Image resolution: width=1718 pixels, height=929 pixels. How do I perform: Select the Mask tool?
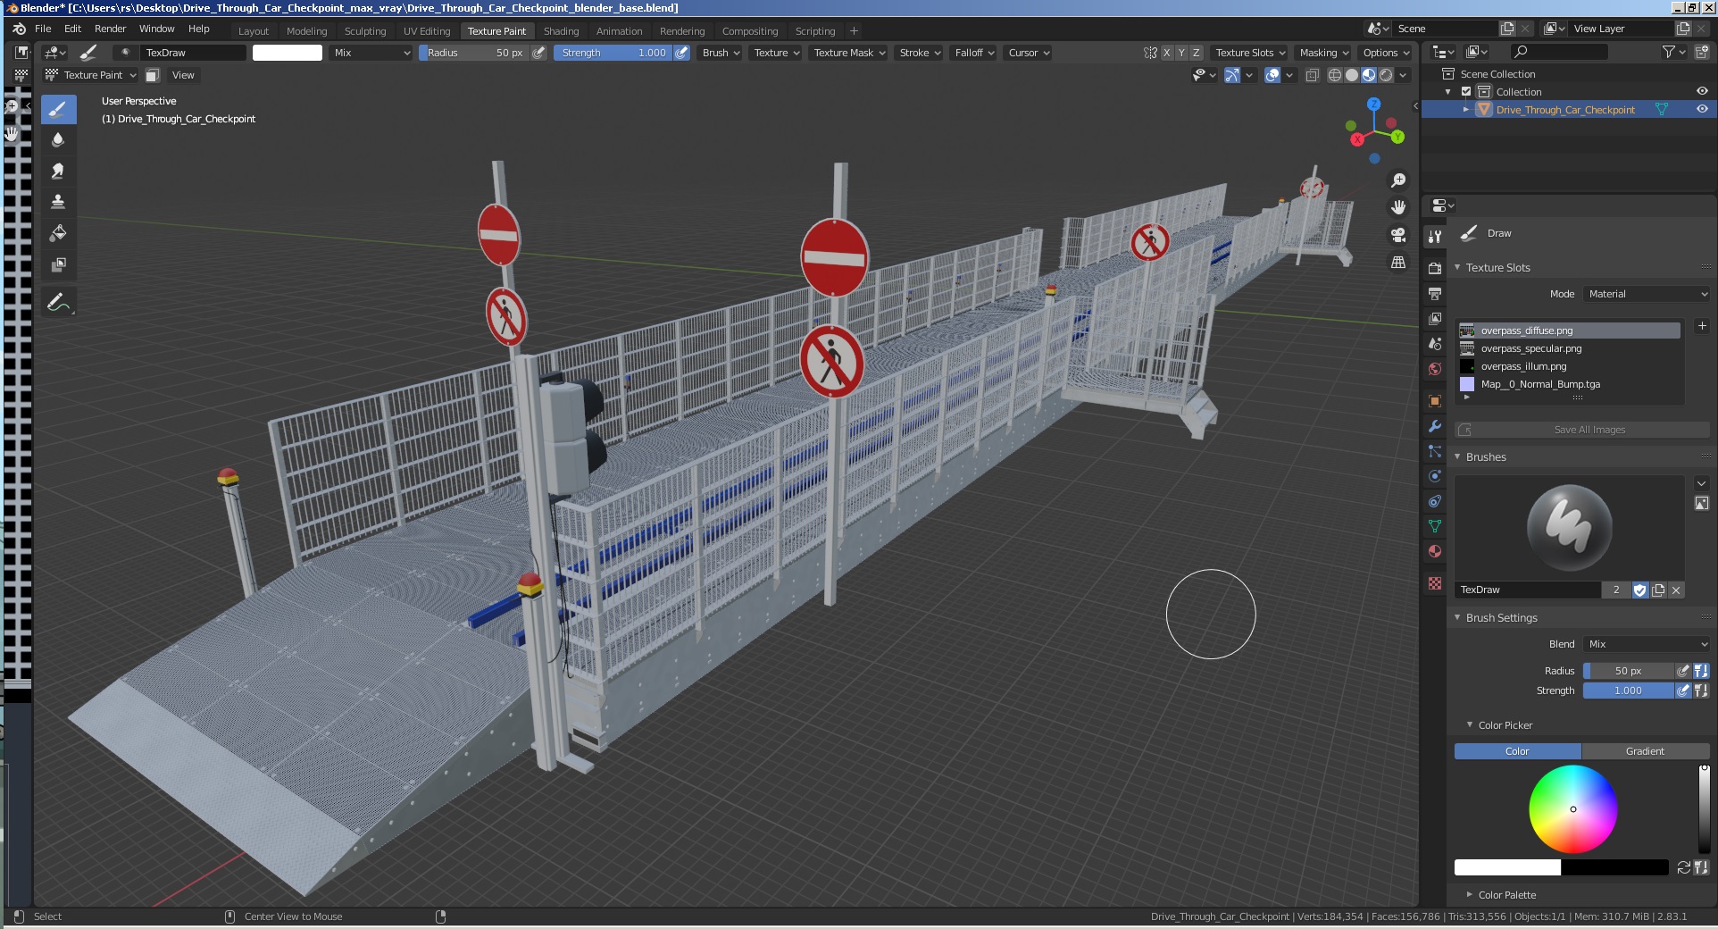coord(58,264)
